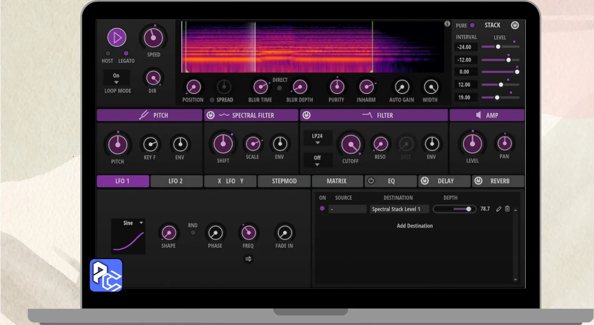Enable the Legato toggle

[x=126, y=53]
